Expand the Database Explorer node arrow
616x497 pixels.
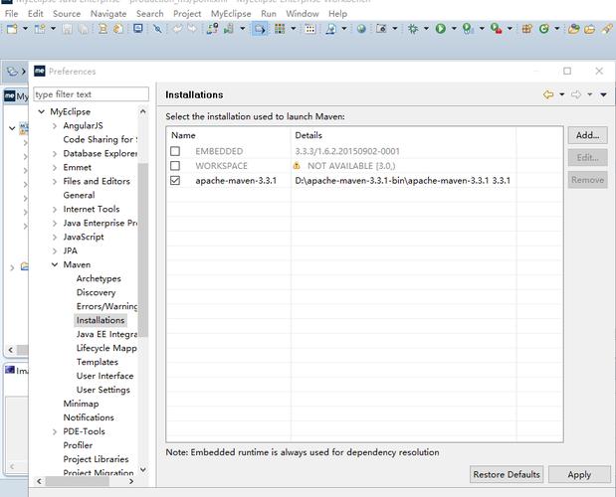(x=55, y=154)
